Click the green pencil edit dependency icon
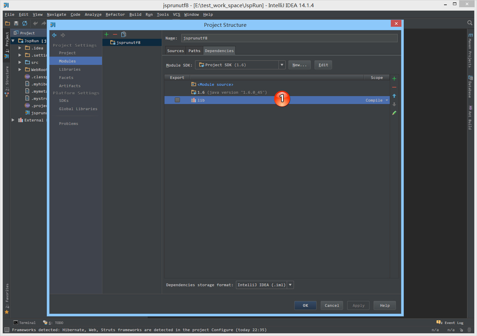The image size is (477, 336). 394,113
